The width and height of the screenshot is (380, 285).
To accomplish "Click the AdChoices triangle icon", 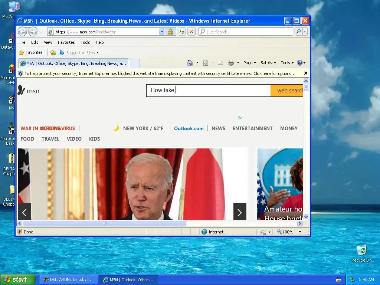I will pos(240,118).
